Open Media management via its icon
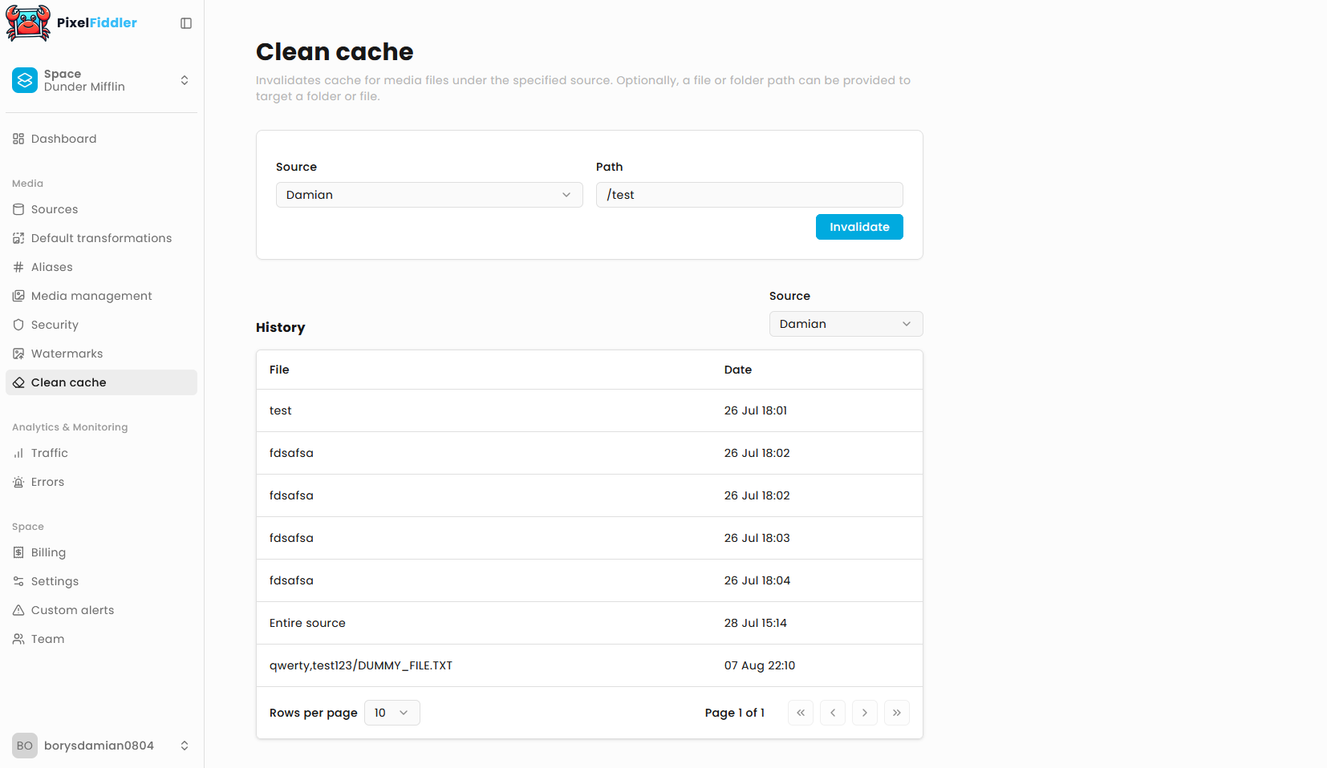Screen dimensions: 1327x768 click(x=18, y=296)
